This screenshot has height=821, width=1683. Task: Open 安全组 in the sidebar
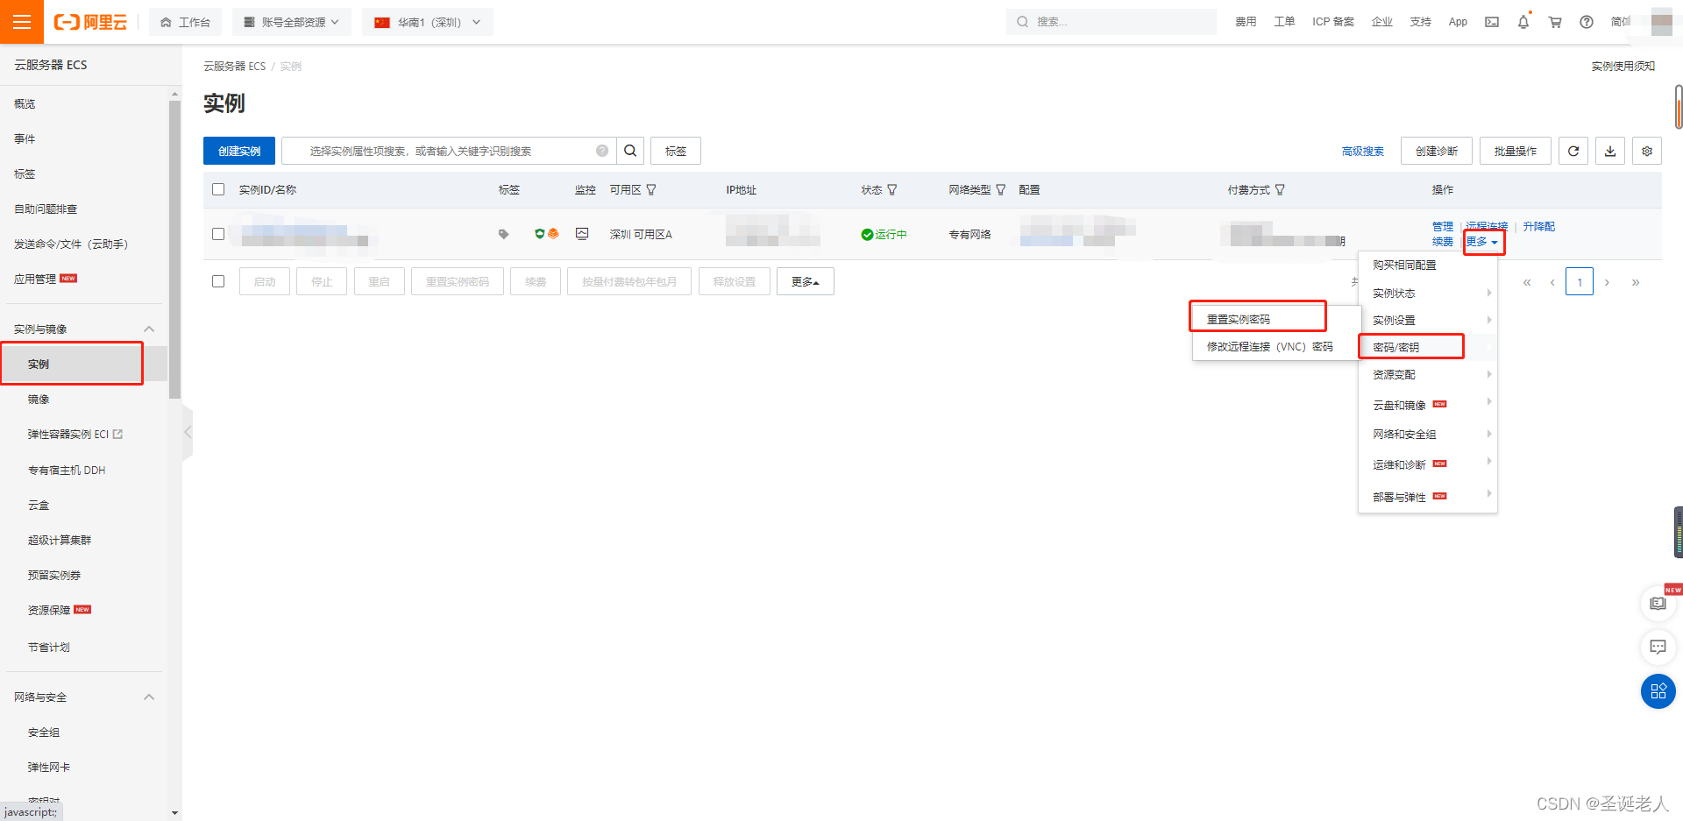tap(44, 732)
